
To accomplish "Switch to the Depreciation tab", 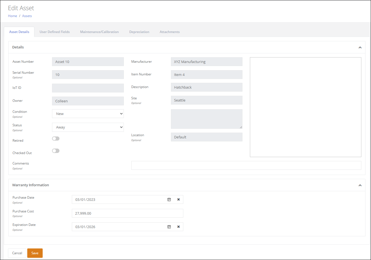I will point(139,32).
